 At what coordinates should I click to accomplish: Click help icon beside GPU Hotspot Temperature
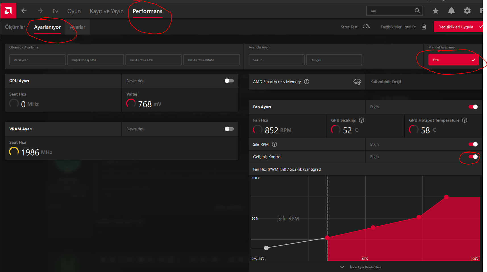tap(465, 120)
